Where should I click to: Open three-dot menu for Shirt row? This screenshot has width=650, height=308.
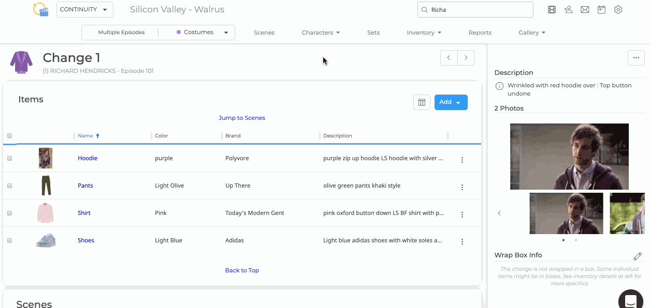(x=462, y=214)
